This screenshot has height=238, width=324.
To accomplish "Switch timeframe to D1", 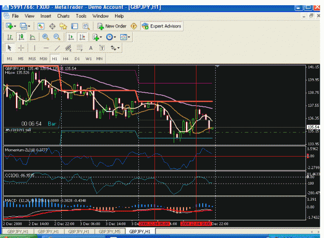I will [x=77, y=59].
